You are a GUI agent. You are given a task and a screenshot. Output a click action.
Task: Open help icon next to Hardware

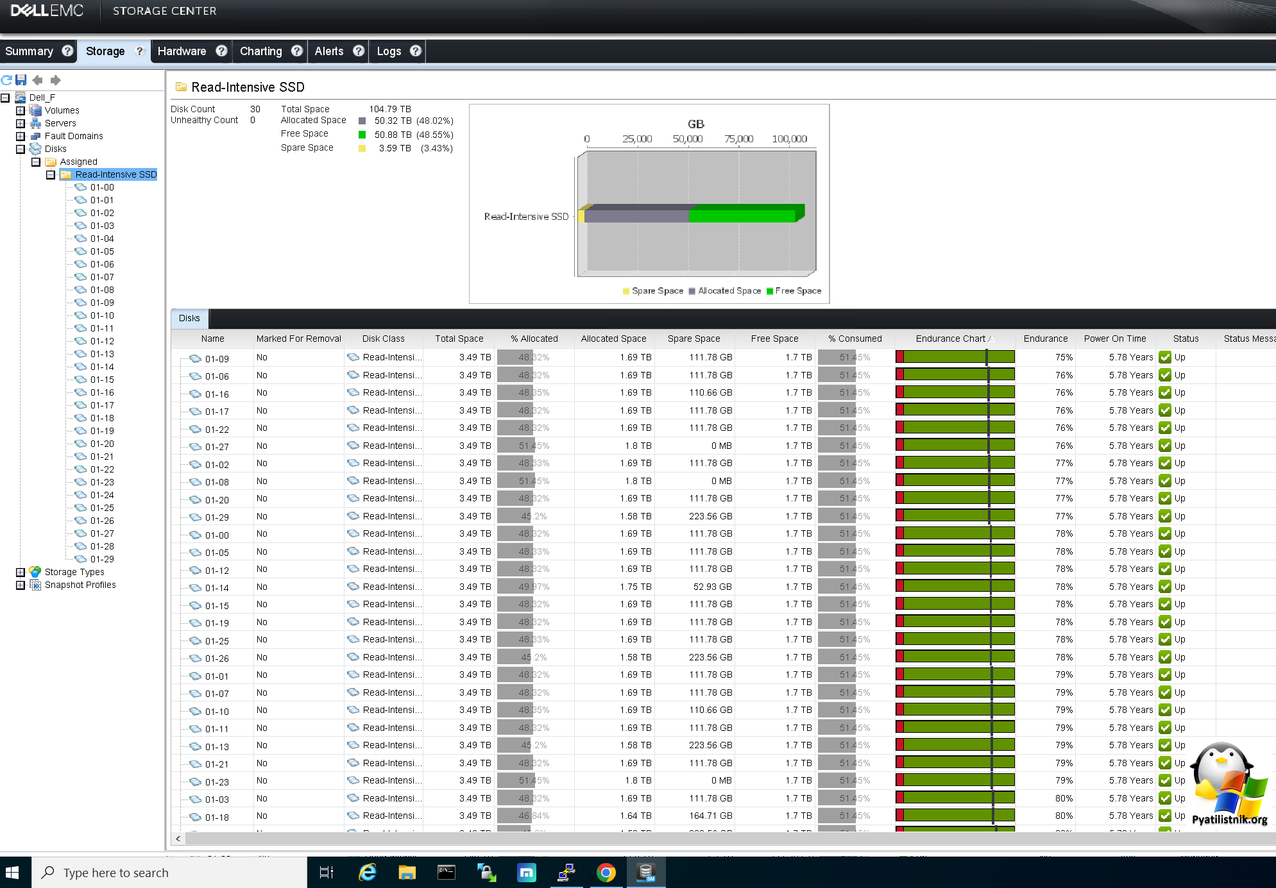tap(221, 51)
